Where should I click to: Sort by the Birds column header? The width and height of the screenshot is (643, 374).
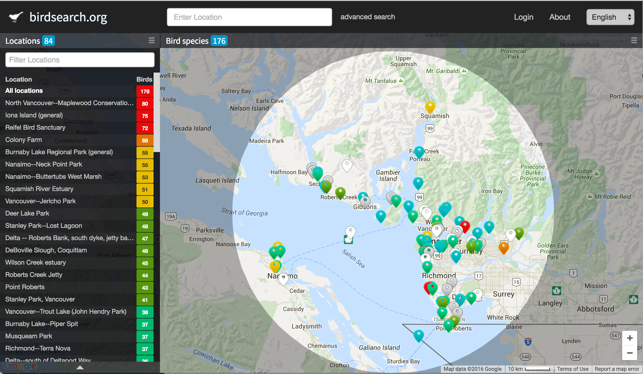pyautogui.click(x=144, y=79)
